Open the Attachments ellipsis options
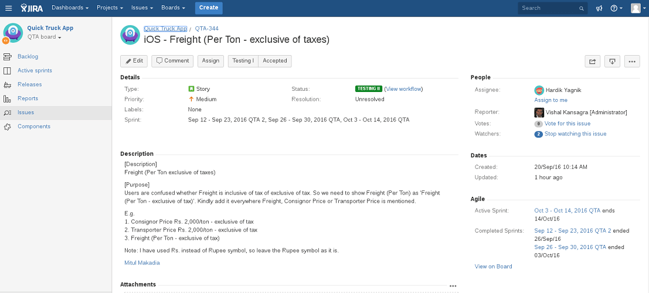Viewport: 649px width, 293px height. tap(453, 285)
